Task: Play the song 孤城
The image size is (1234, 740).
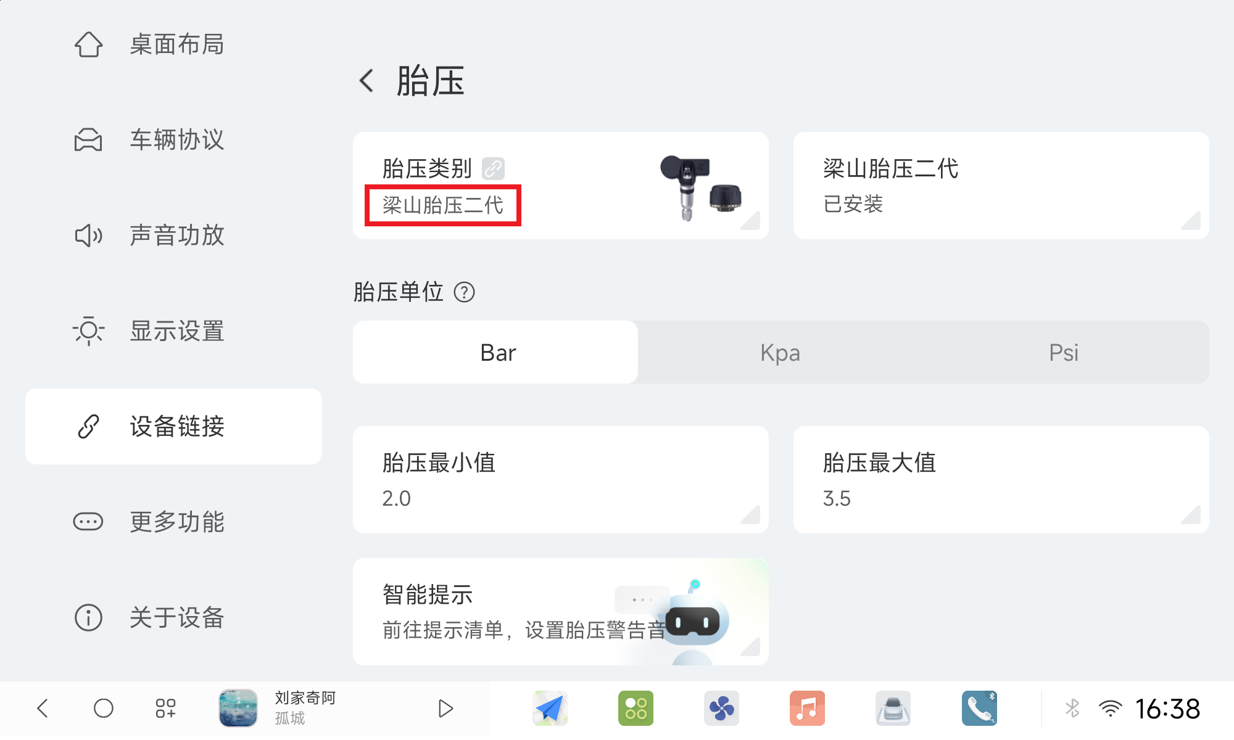Action: coord(445,708)
